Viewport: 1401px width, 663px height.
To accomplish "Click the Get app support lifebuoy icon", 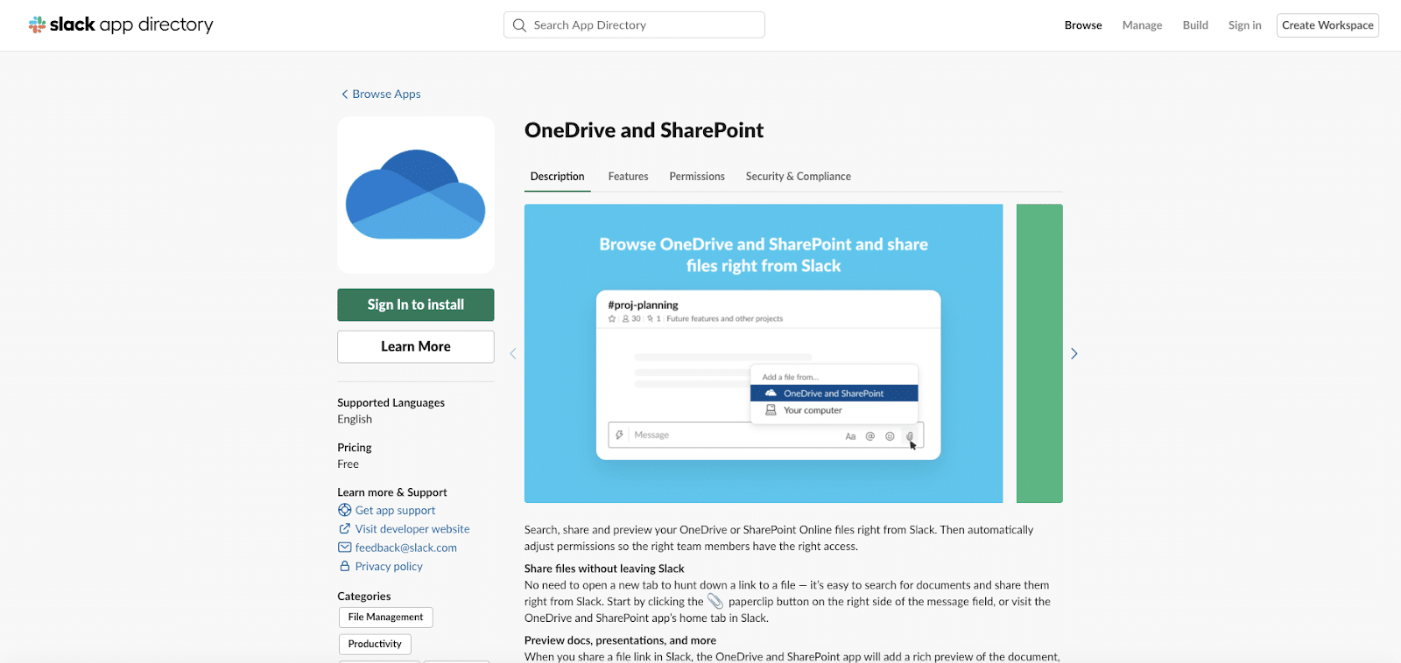I will (x=345, y=510).
